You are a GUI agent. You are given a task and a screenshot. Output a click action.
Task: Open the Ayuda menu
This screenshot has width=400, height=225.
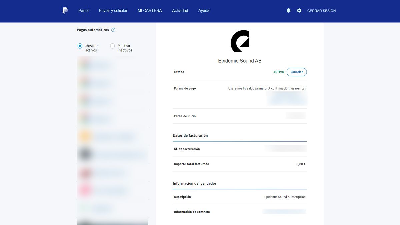(x=204, y=10)
